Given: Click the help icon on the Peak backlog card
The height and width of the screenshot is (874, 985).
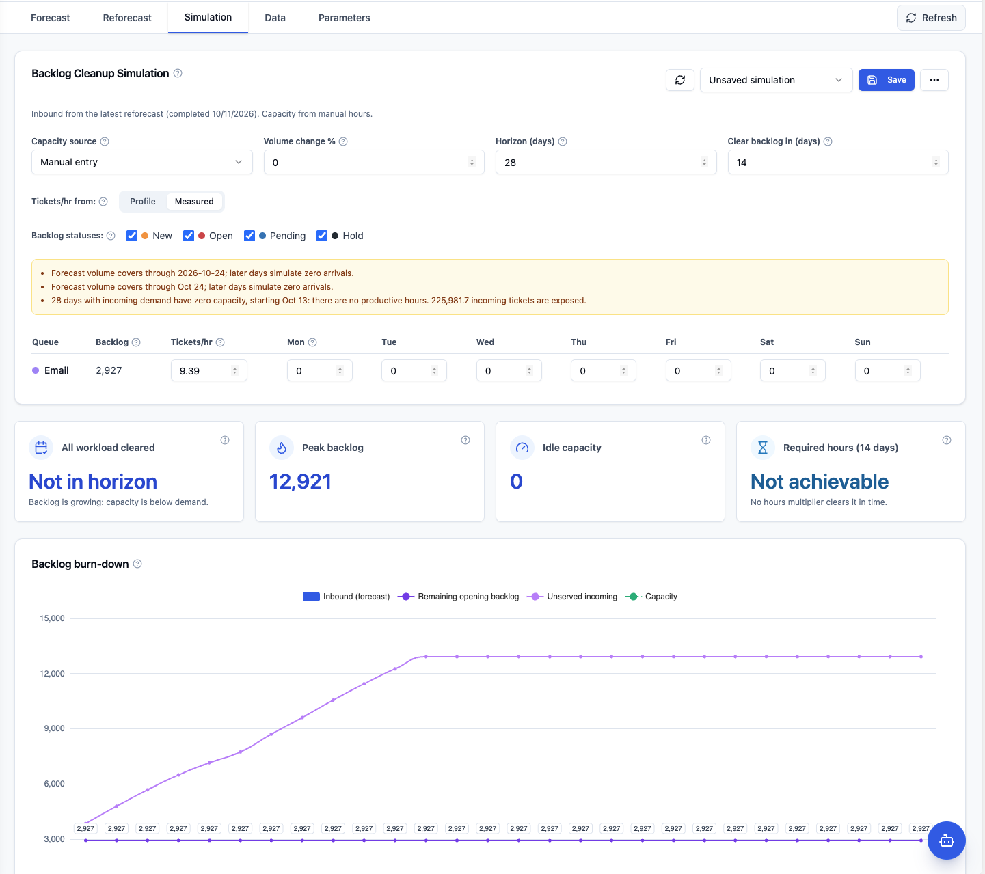Looking at the screenshot, I should point(465,440).
